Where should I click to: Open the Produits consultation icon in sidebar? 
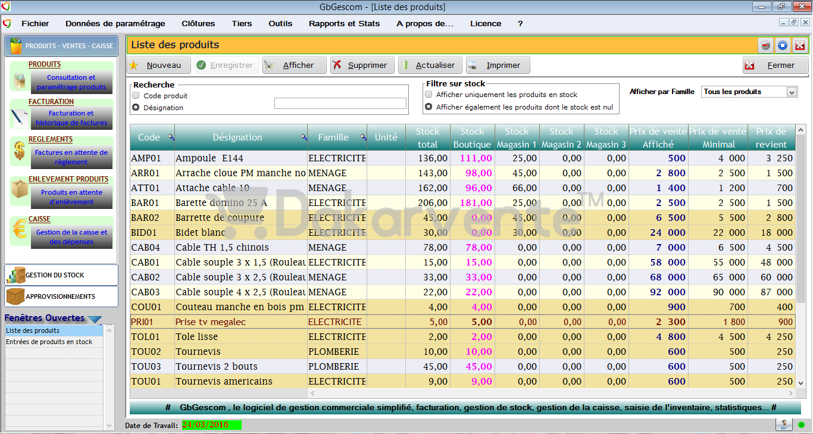[x=19, y=80]
